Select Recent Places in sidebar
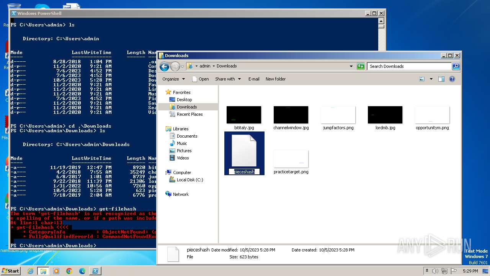 pyautogui.click(x=189, y=114)
